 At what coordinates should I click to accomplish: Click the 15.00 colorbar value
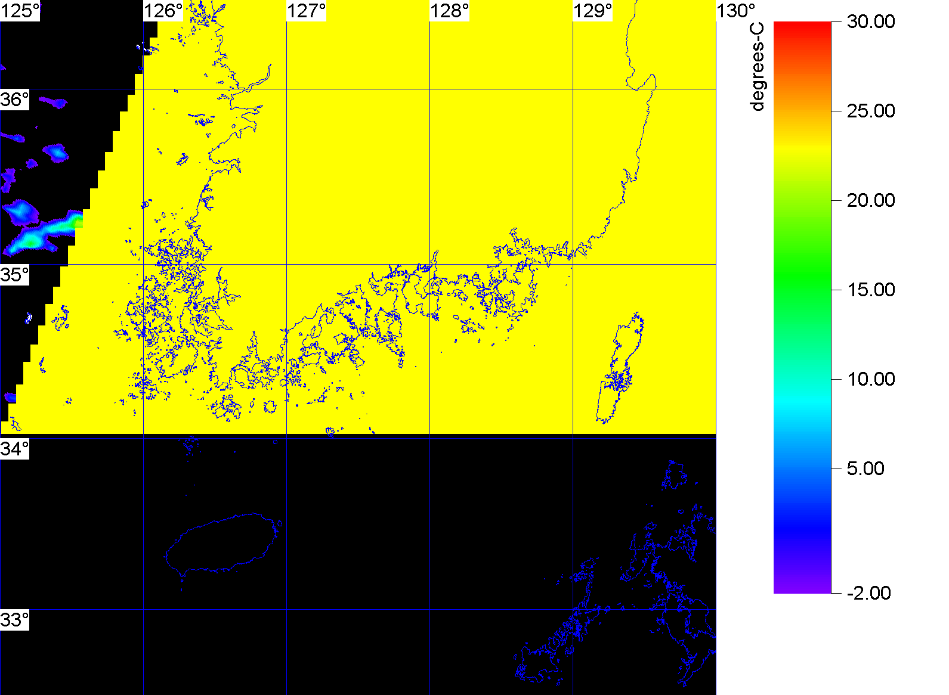pos(871,290)
